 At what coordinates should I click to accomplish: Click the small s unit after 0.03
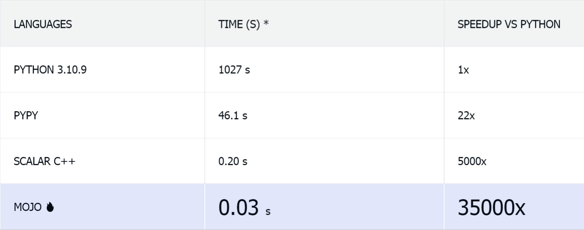pyautogui.click(x=268, y=212)
